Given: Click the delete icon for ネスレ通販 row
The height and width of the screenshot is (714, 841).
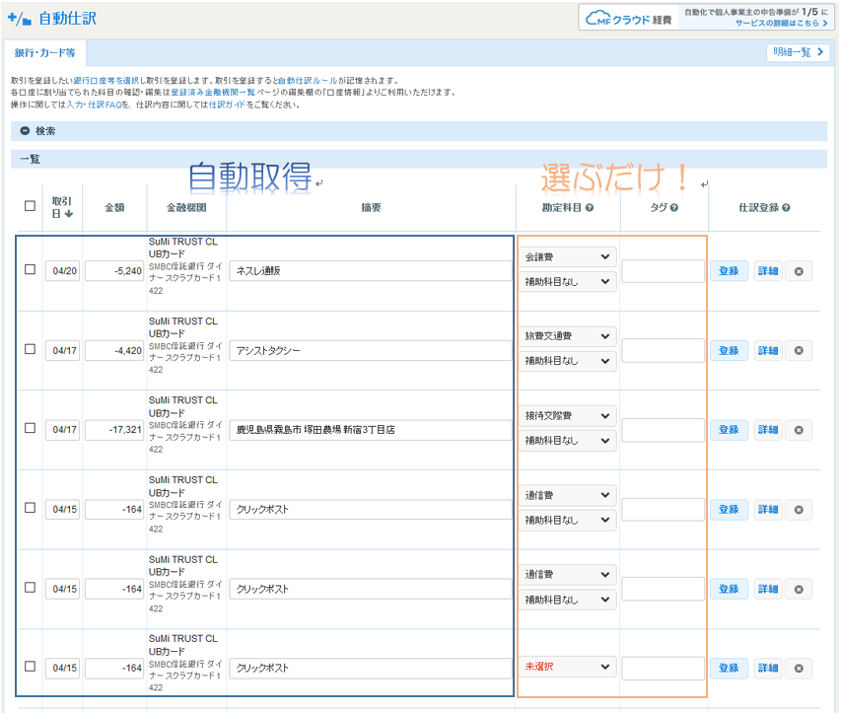Looking at the screenshot, I should pos(799,271).
